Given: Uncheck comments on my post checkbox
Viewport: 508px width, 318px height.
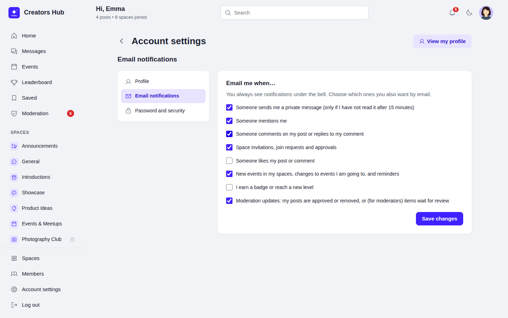Looking at the screenshot, I should (x=229, y=134).
